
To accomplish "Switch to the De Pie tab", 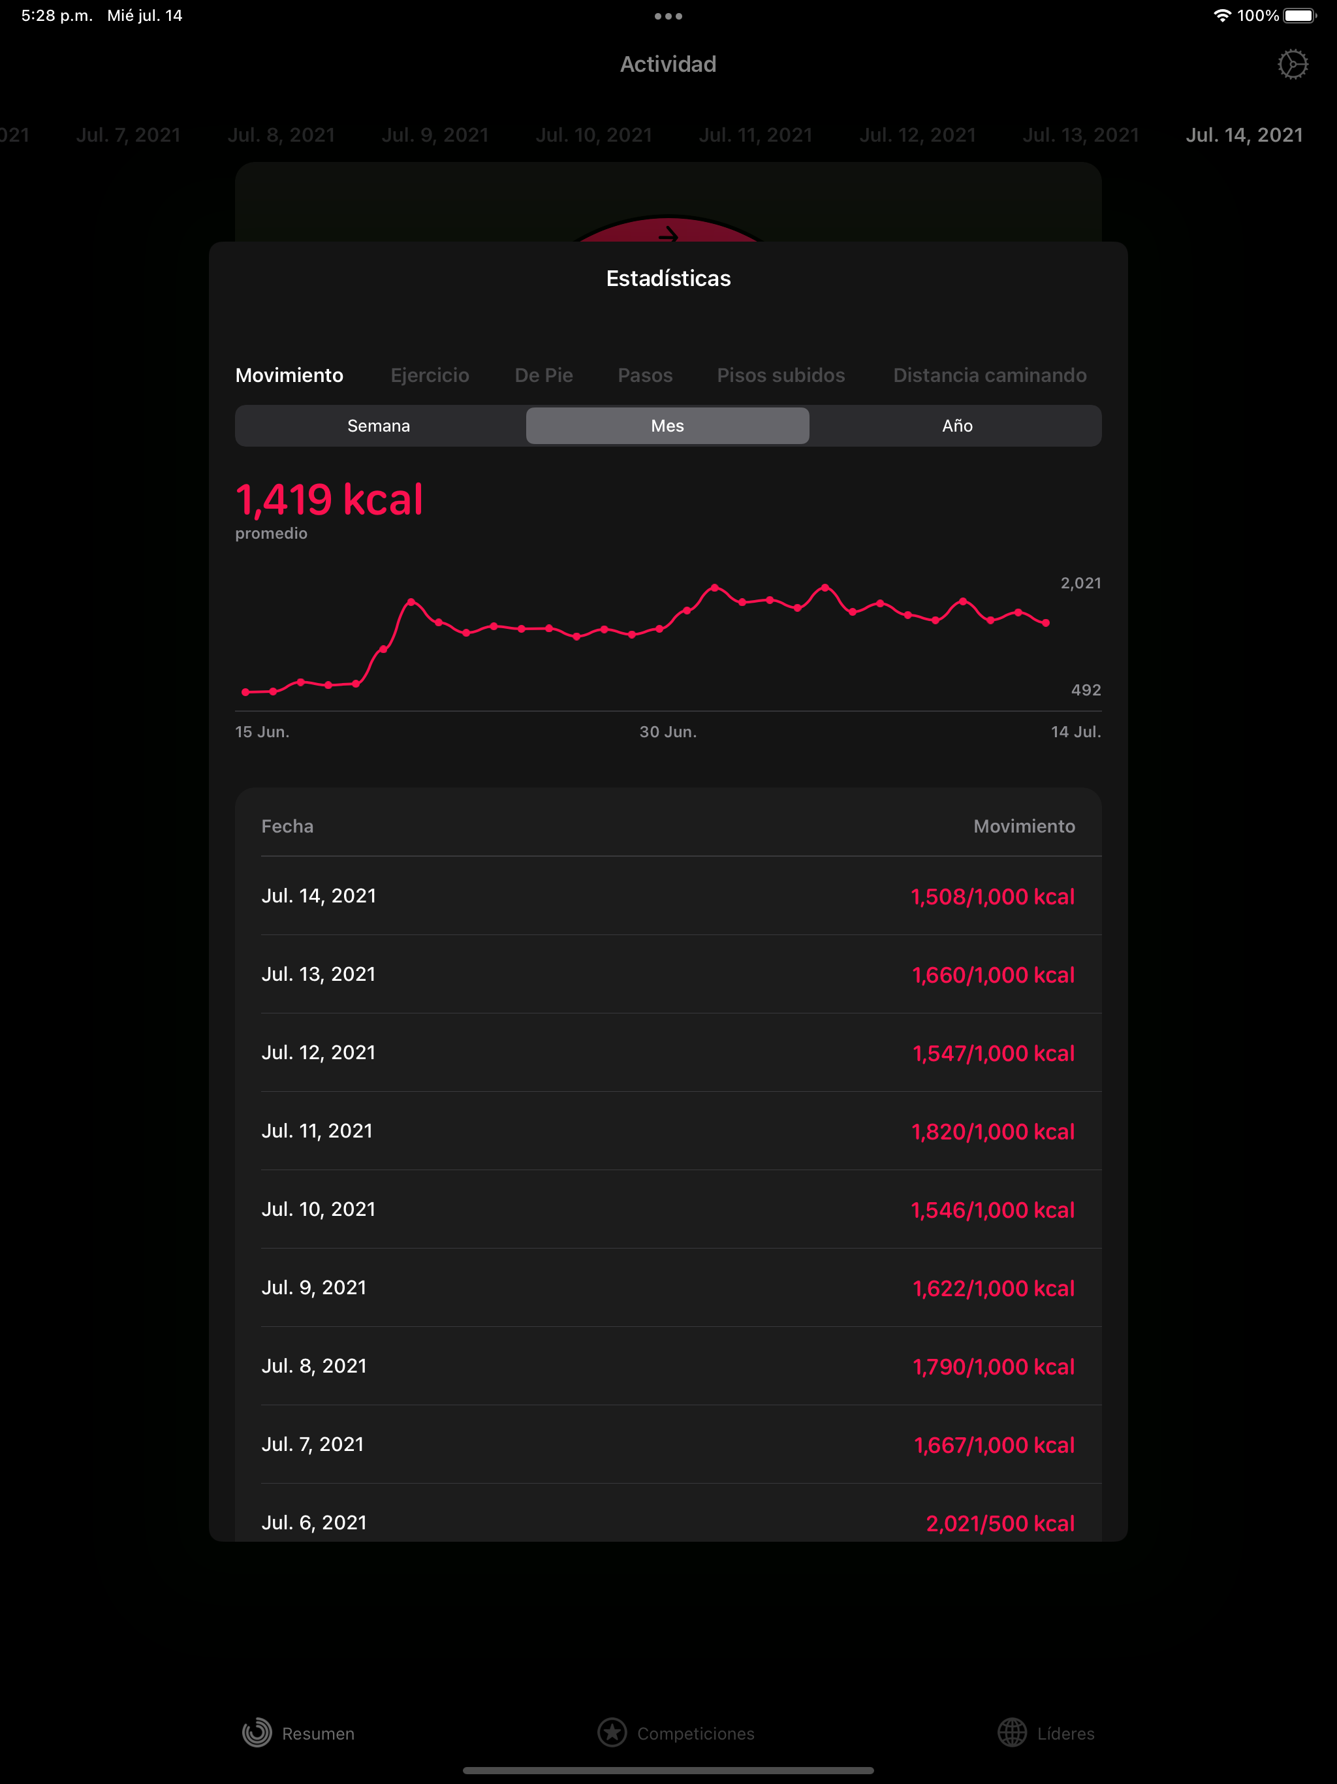I will [x=544, y=375].
